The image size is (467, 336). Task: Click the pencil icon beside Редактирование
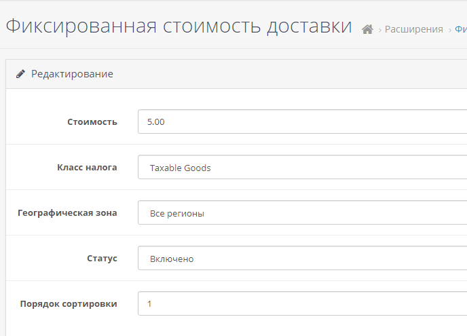pyautogui.click(x=20, y=74)
